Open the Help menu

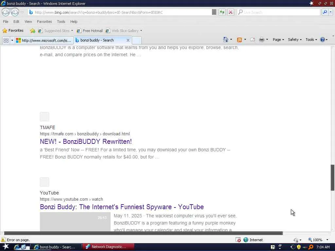(74, 22)
